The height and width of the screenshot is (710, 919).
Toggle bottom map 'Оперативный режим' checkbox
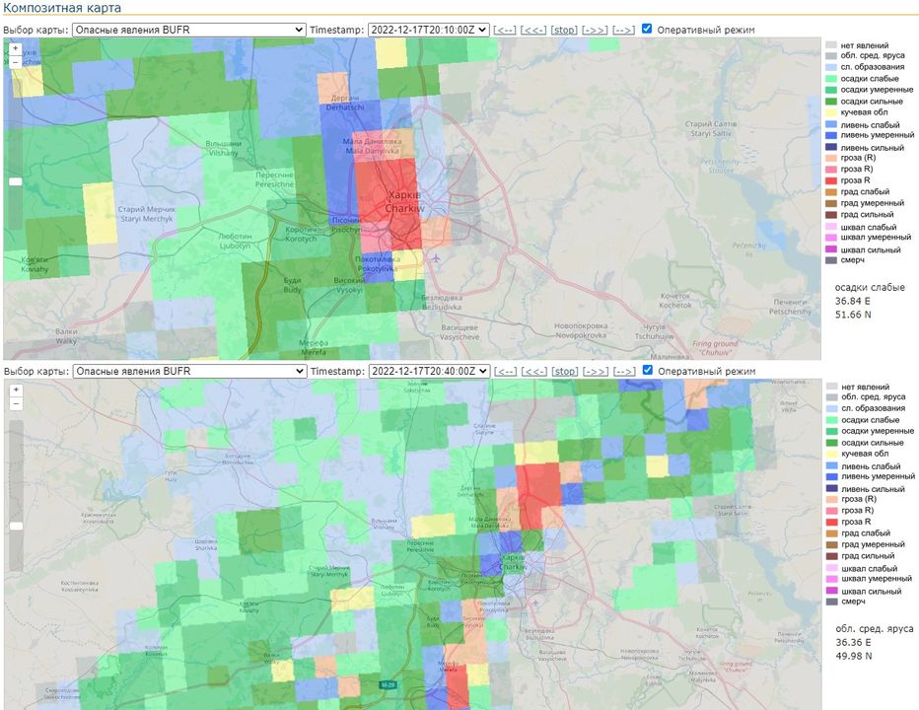[x=647, y=370]
